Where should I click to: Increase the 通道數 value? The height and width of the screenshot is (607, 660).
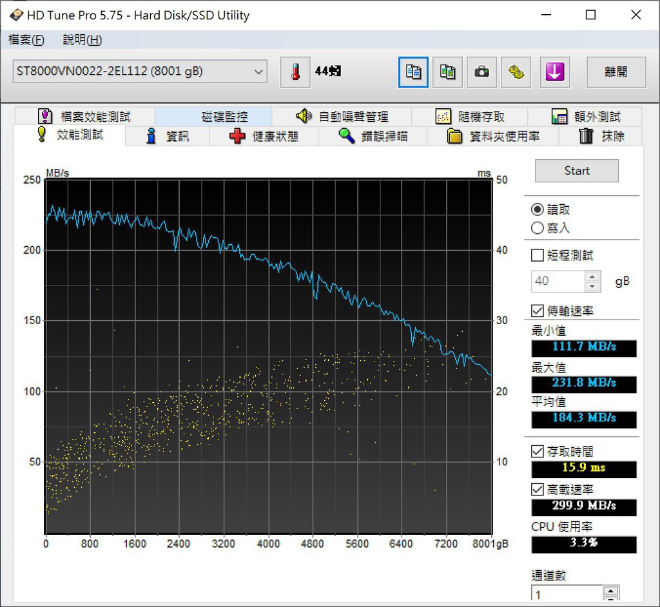click(610, 590)
